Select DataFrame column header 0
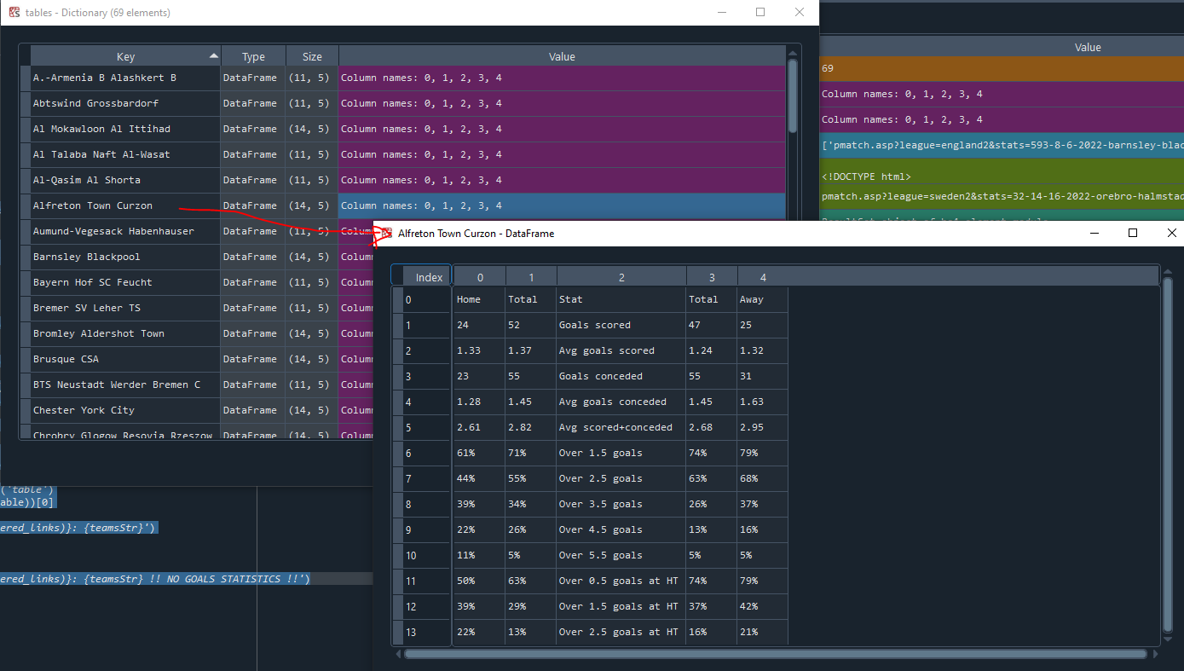 tap(480, 277)
